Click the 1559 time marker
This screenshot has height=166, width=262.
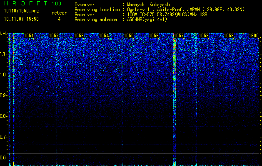coord(229,36)
